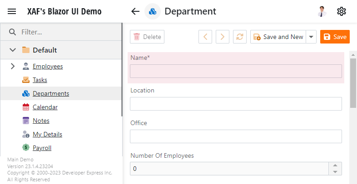
Task: Click the scrollbar up arrow
Action: coord(353,54)
